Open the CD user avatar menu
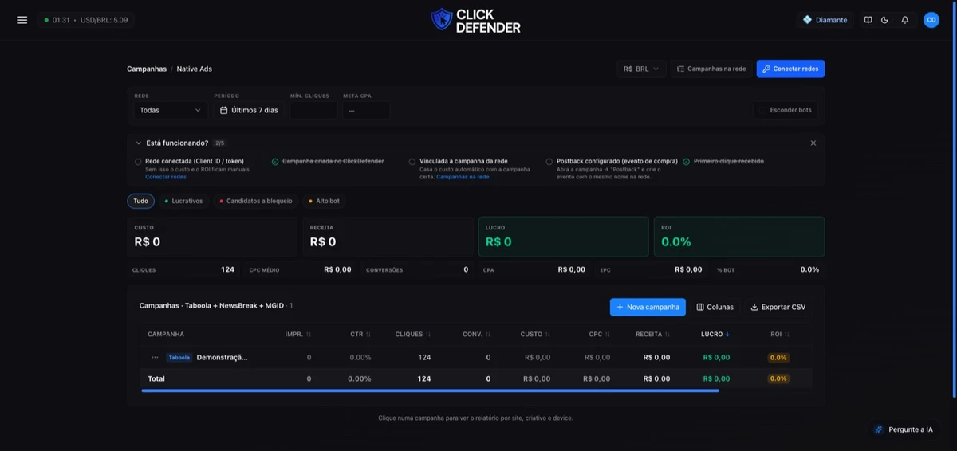 [931, 20]
